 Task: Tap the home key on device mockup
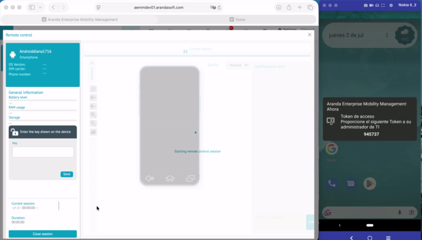pyautogui.click(x=170, y=178)
